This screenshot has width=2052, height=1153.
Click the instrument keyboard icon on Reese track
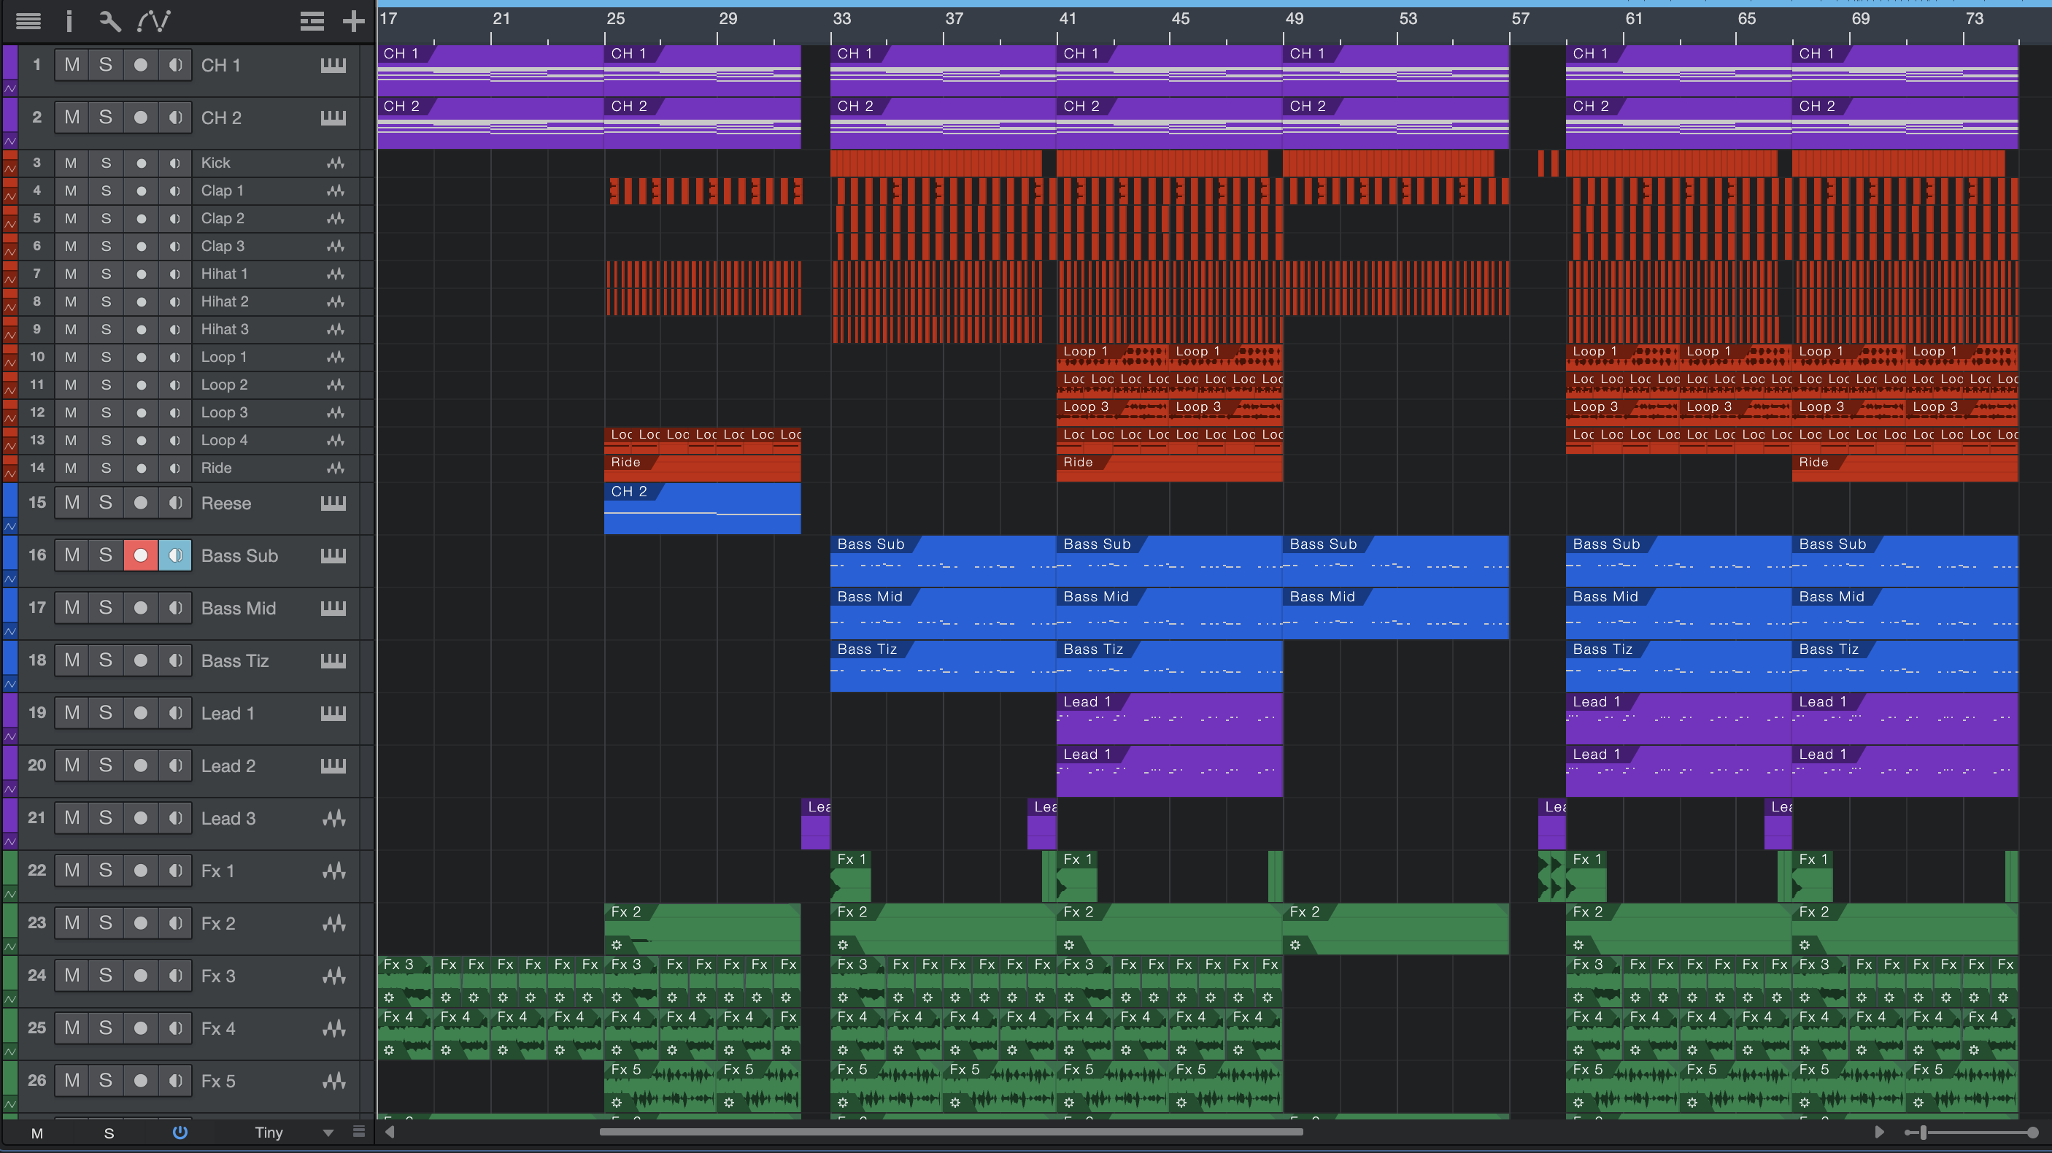pos(333,503)
